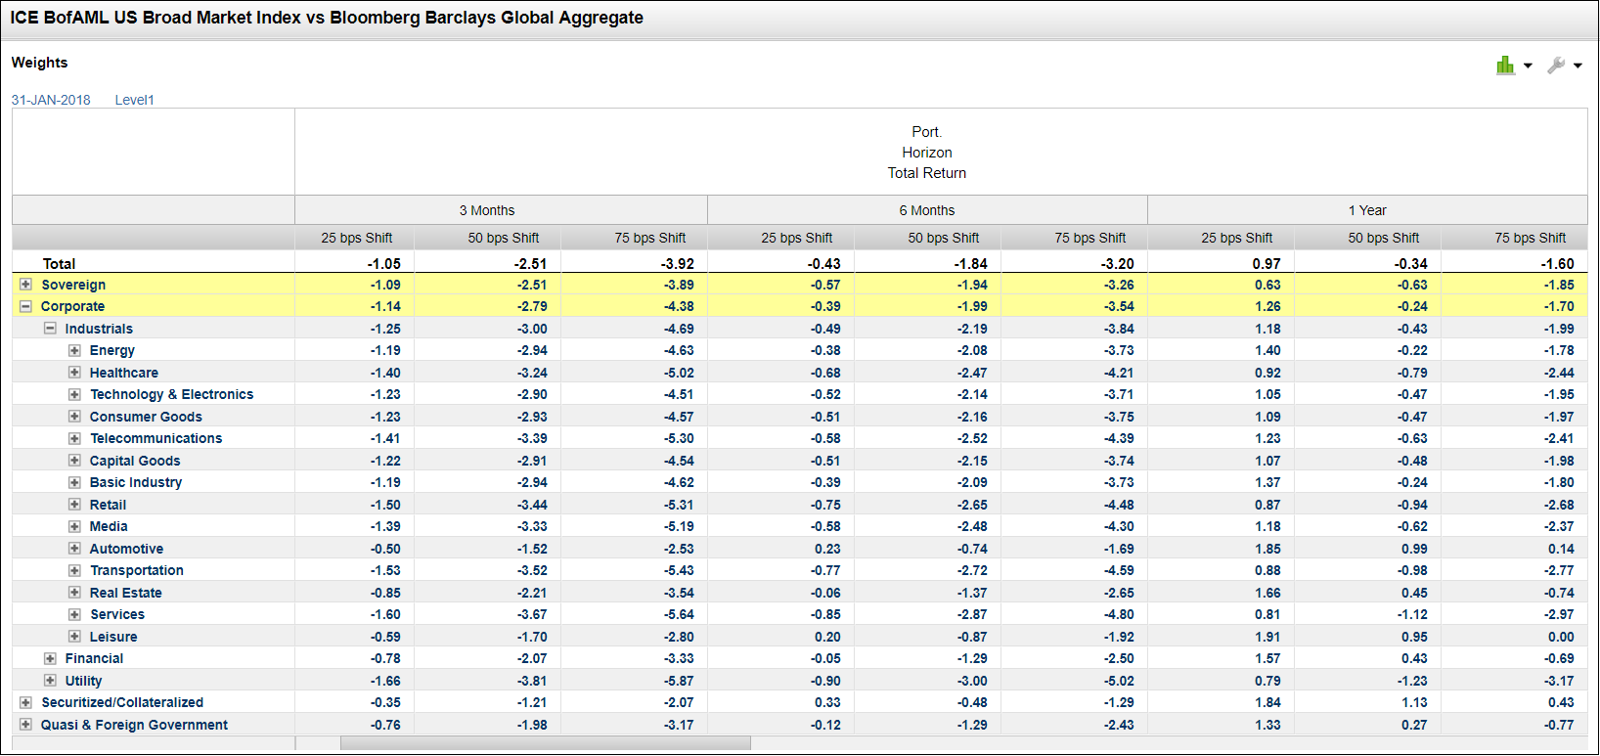Open the wrench settings icon menu
The width and height of the screenshot is (1600, 756).
pos(1563,66)
